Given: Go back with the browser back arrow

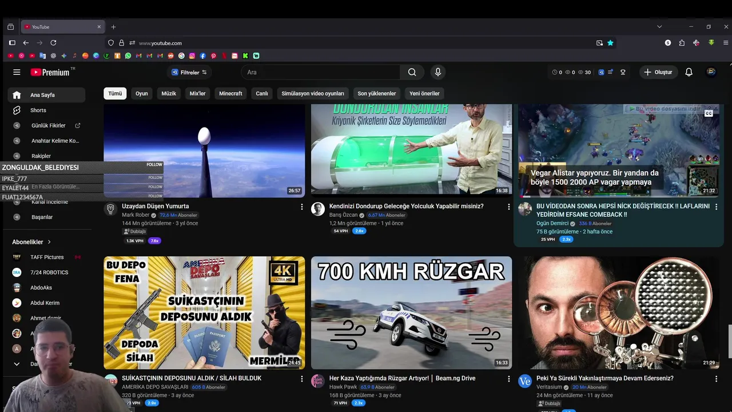Looking at the screenshot, I should [x=26, y=43].
